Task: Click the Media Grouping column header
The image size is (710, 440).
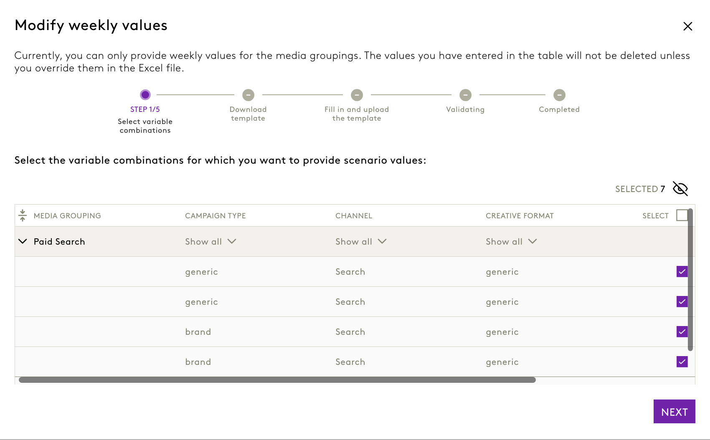Action: (x=67, y=216)
